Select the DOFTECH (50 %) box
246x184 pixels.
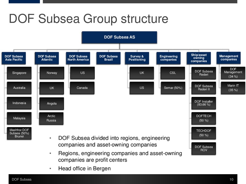pyautogui.click(x=204, y=118)
